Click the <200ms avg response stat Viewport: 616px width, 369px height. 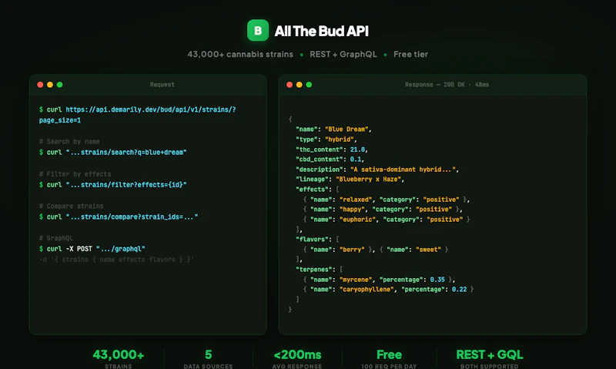coord(297,359)
